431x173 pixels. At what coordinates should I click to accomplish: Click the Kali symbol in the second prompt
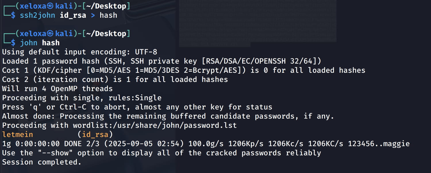51,34
